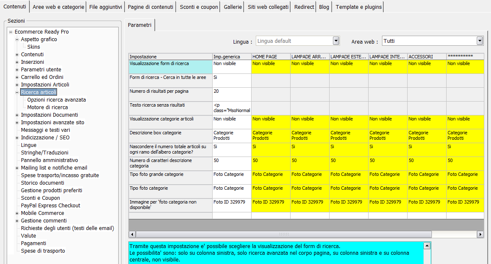Viewport: 491px width, 264px height.
Task: Select Opzioni ricerca avanzata item
Action: (56, 100)
